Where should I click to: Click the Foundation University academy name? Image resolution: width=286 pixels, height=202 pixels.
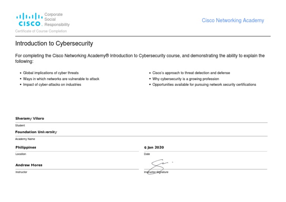(x=36, y=132)
